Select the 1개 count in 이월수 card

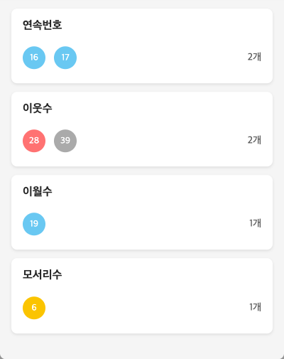255,223
